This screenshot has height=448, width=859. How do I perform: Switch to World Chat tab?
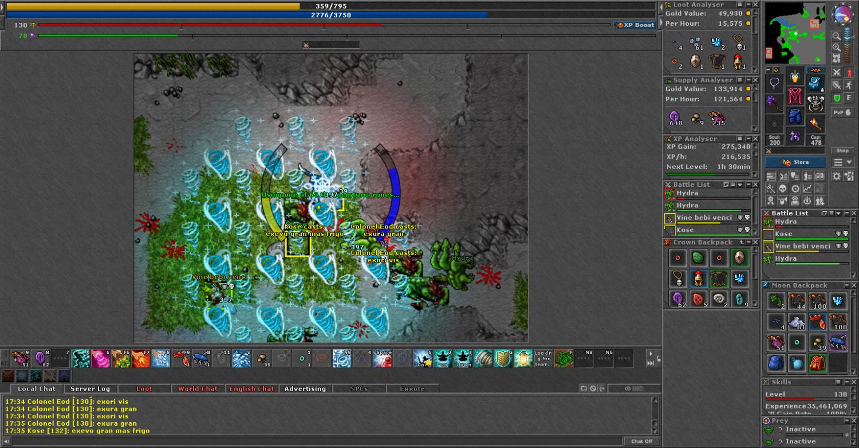(198, 388)
